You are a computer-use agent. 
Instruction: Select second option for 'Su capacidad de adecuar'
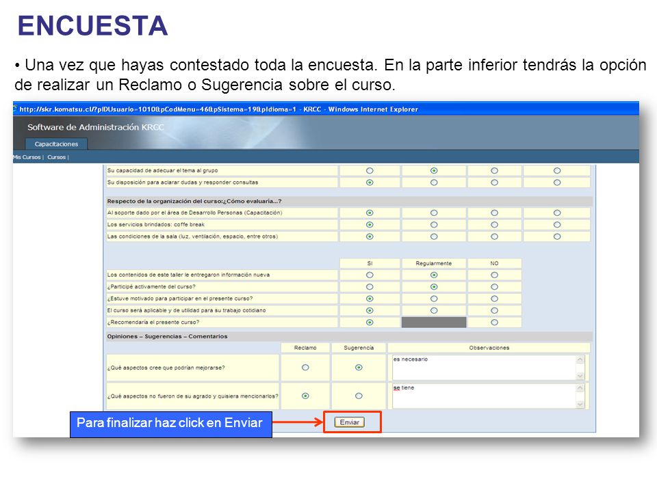(x=434, y=171)
